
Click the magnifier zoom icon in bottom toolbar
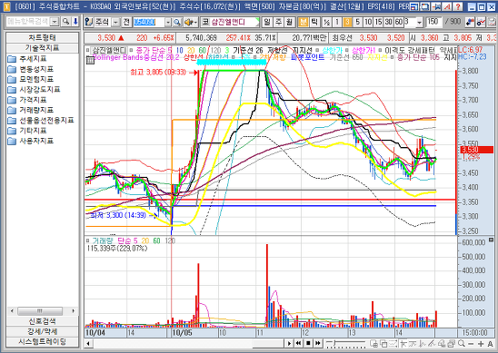coord(462,344)
